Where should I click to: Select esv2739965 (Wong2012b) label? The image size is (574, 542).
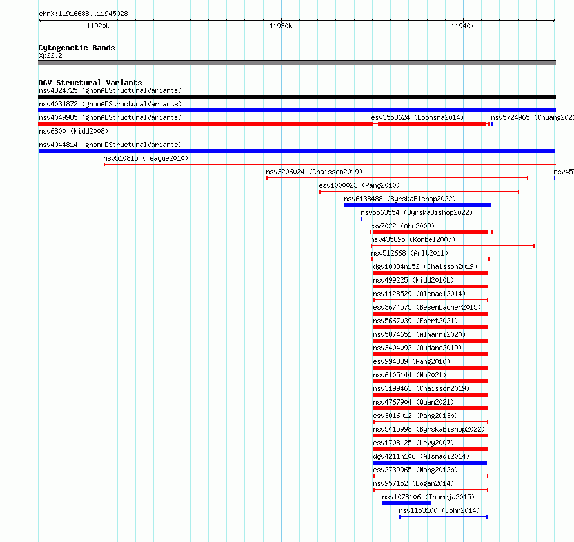415,470
